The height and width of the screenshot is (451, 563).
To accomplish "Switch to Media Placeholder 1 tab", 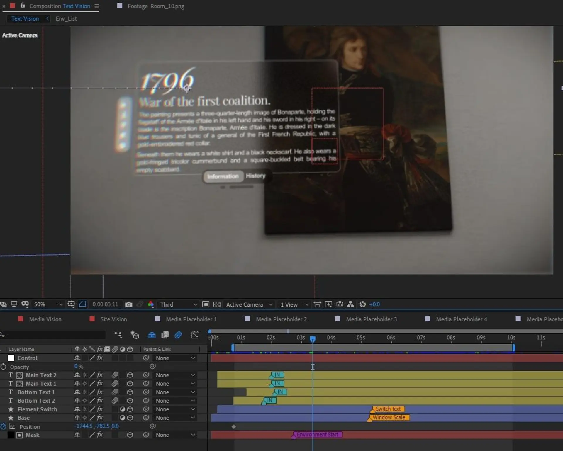I will pyautogui.click(x=191, y=319).
